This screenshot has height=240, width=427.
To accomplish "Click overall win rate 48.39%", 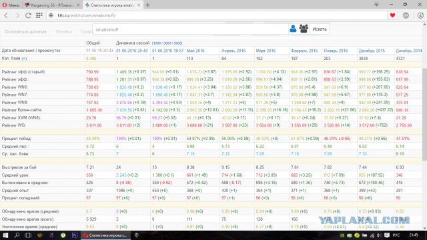I will [93, 138].
